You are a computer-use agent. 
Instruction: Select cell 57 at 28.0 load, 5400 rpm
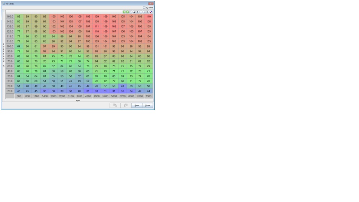tap(105, 86)
